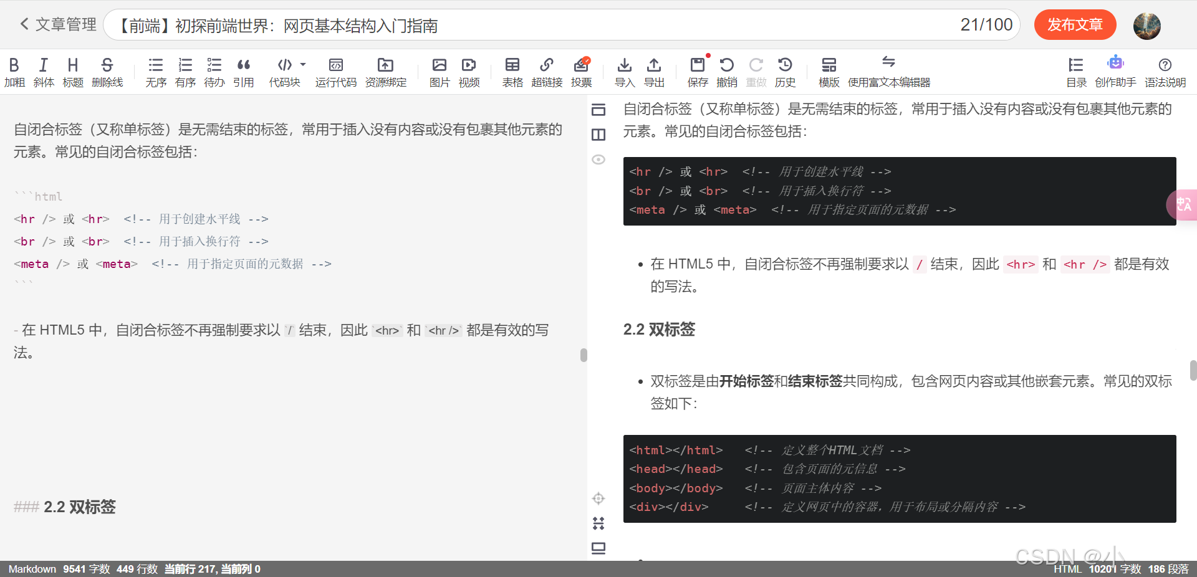Open syntax help (语法说明)
Screen dimensions: 1197x577
pos(1165,72)
